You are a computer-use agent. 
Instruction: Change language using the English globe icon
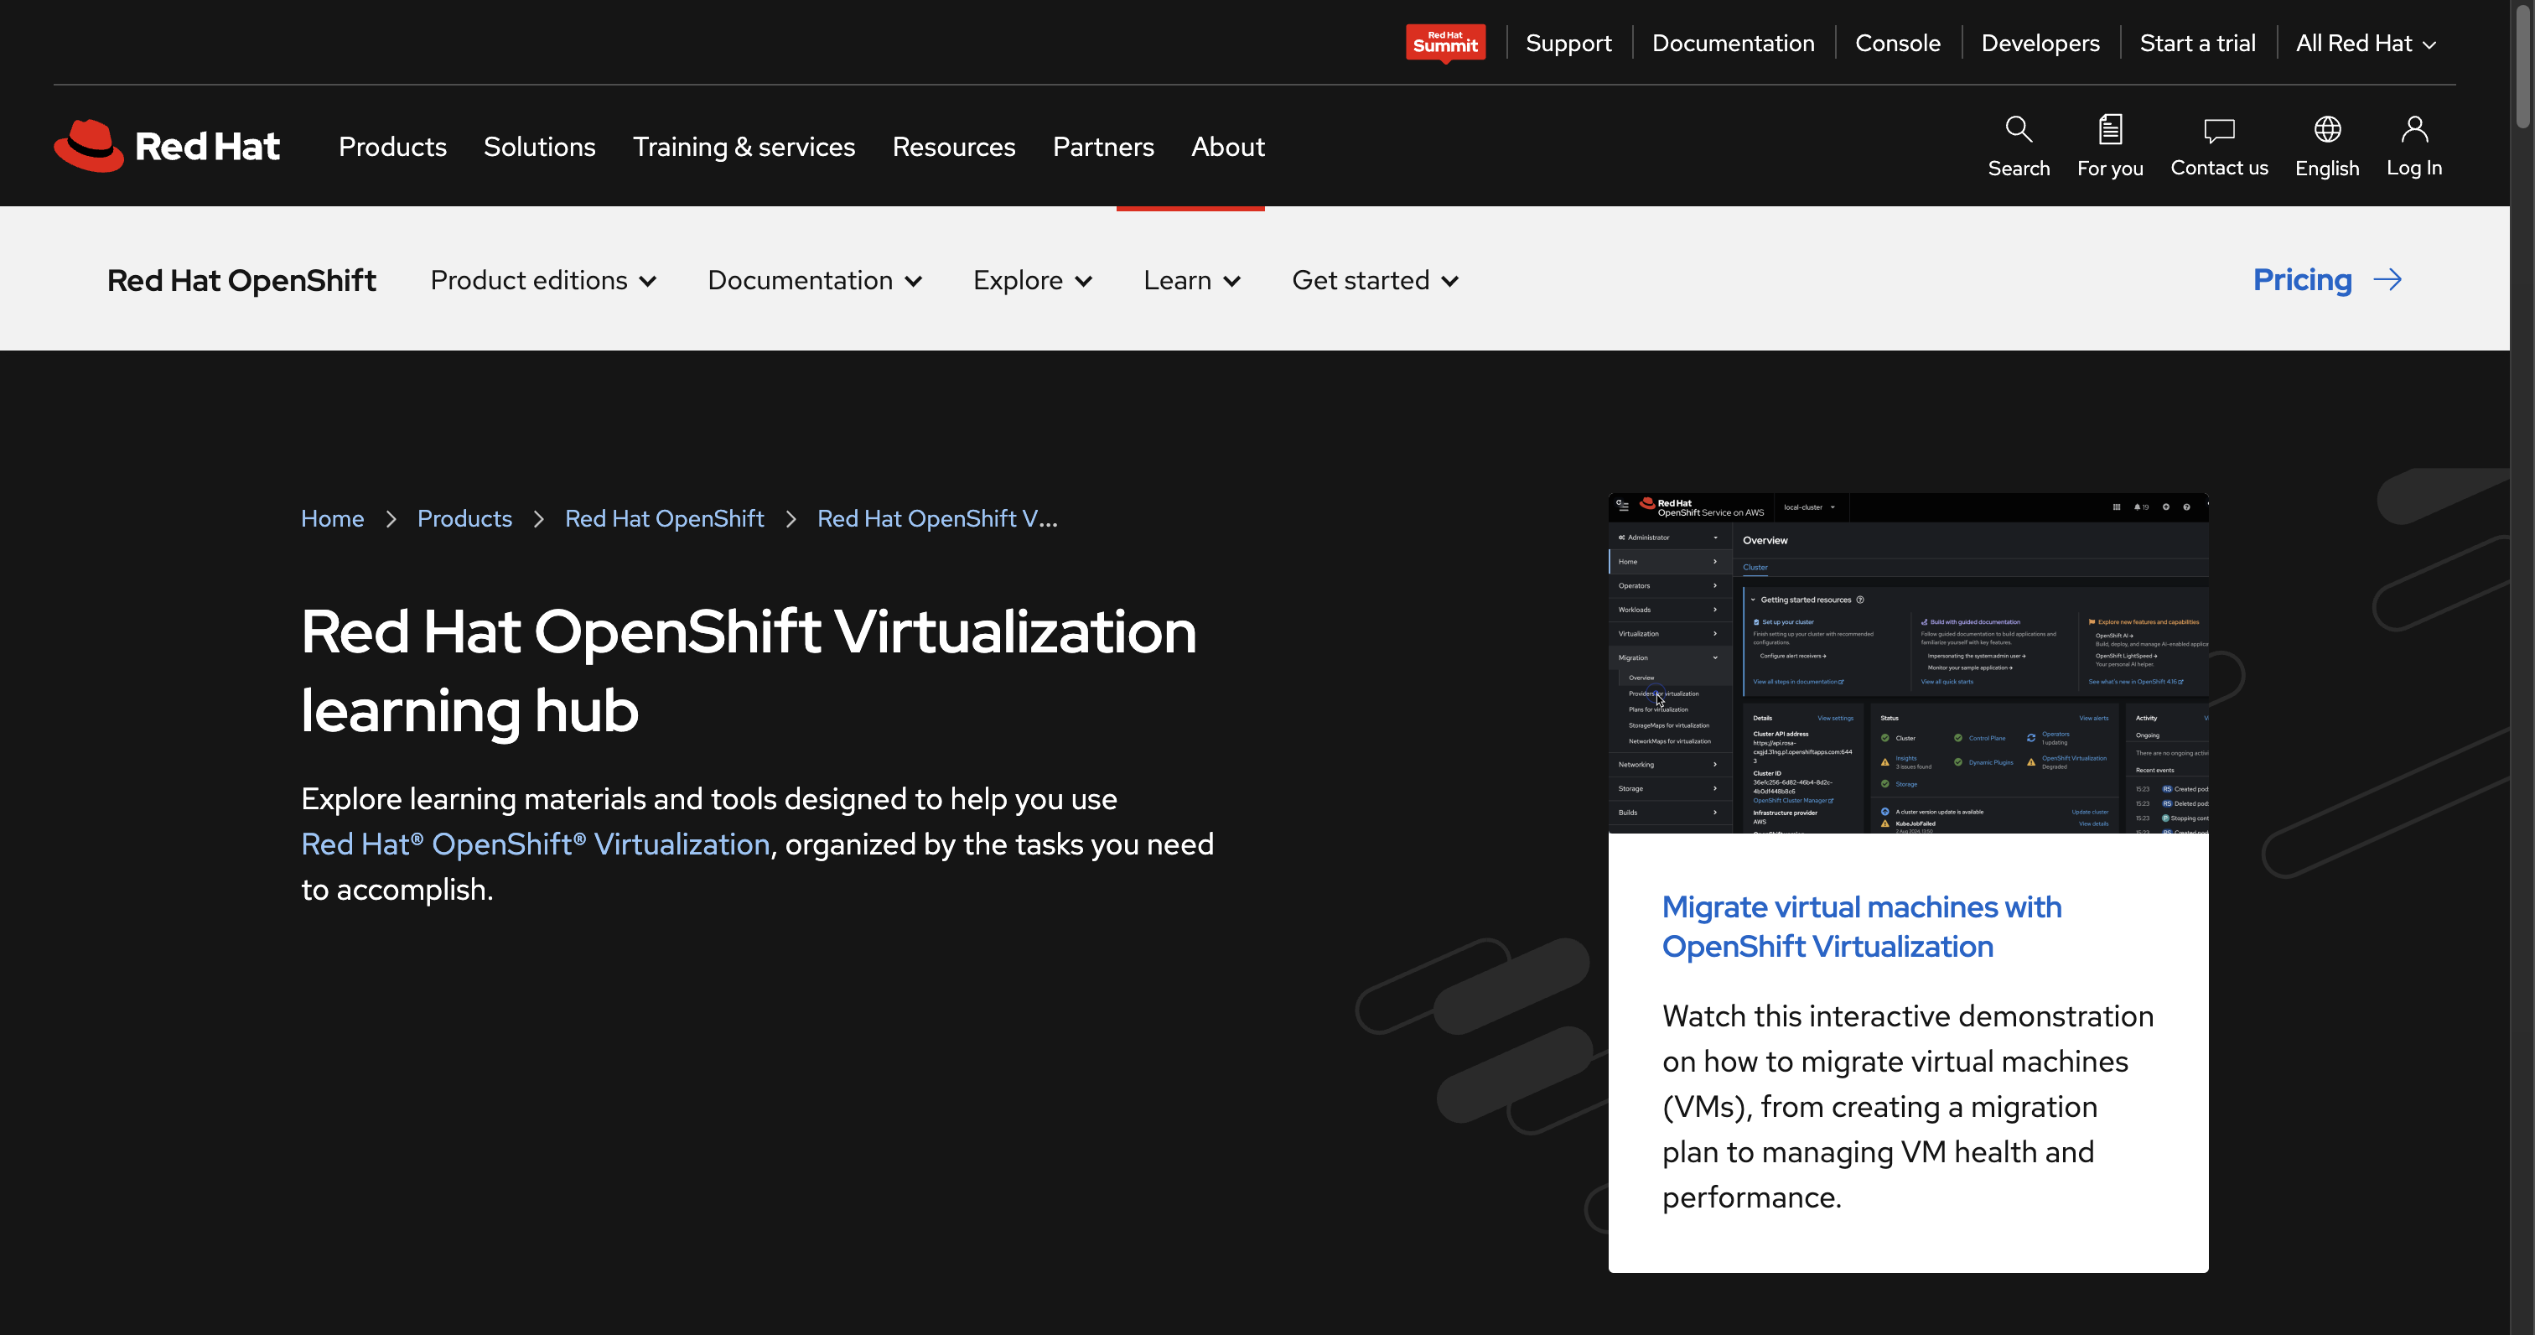2327,146
